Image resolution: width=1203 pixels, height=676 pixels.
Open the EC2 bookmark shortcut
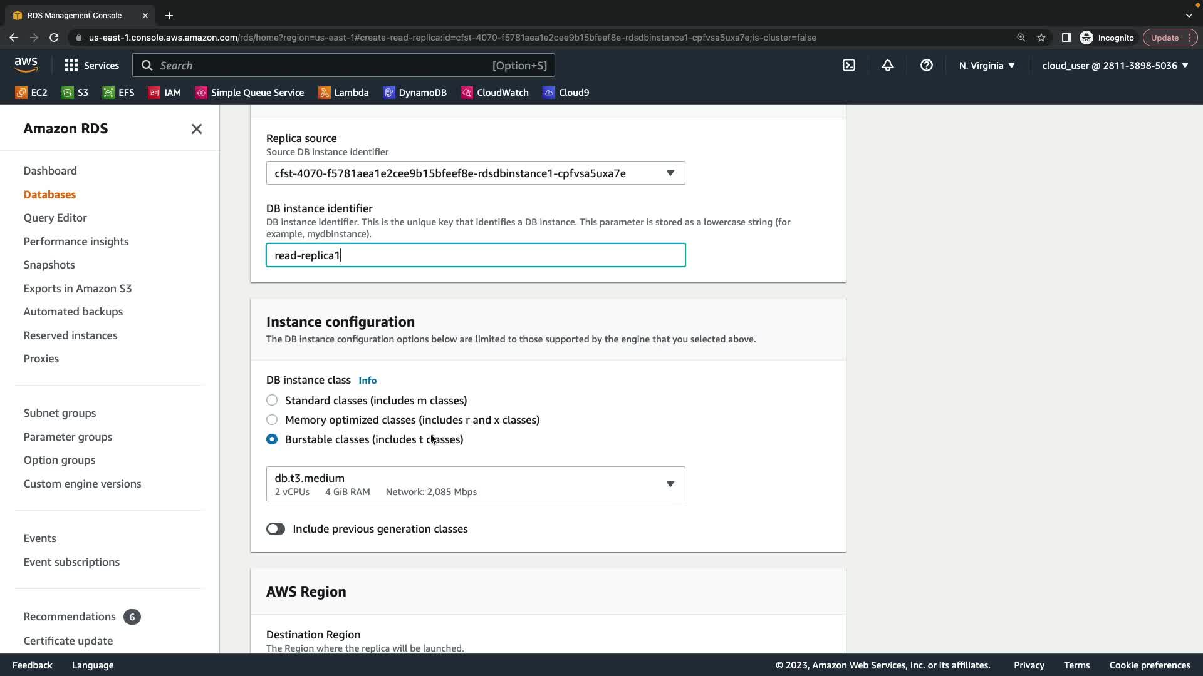coord(31,93)
